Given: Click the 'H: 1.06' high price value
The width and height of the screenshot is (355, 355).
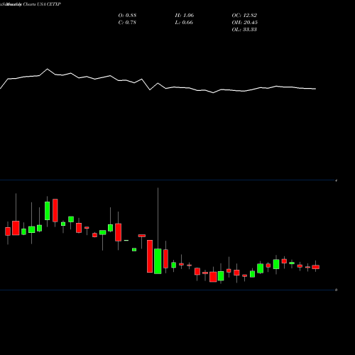Looking at the screenshot, I should (x=185, y=16).
